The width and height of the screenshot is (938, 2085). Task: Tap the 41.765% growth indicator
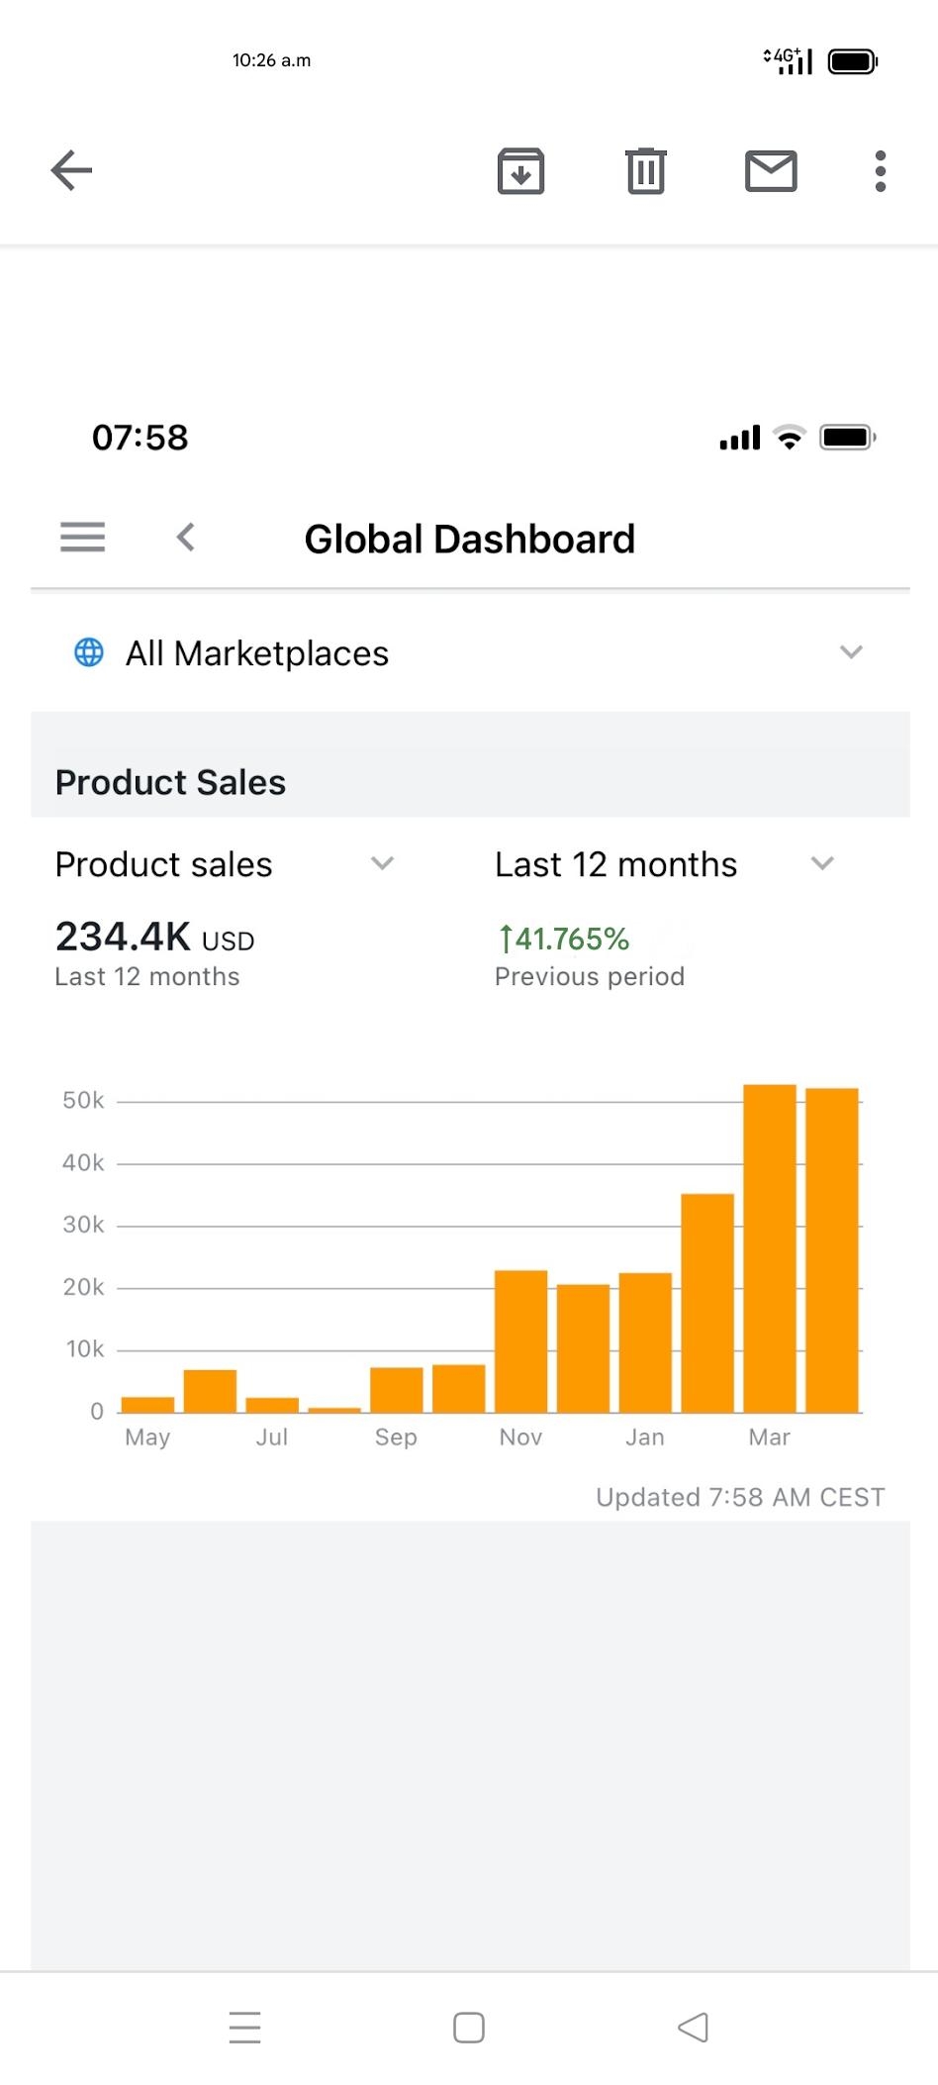563,939
